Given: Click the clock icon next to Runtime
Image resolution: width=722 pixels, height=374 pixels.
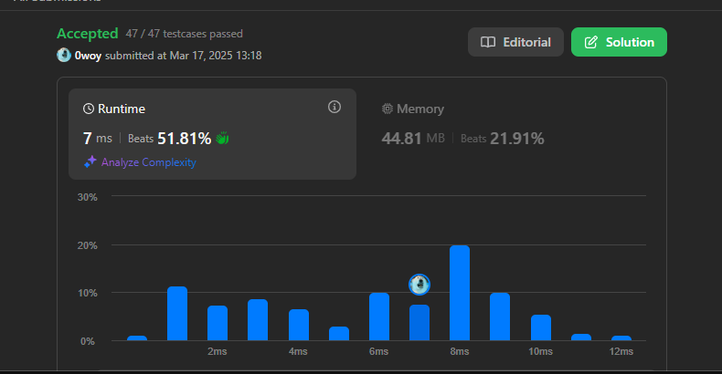Looking at the screenshot, I should point(89,109).
